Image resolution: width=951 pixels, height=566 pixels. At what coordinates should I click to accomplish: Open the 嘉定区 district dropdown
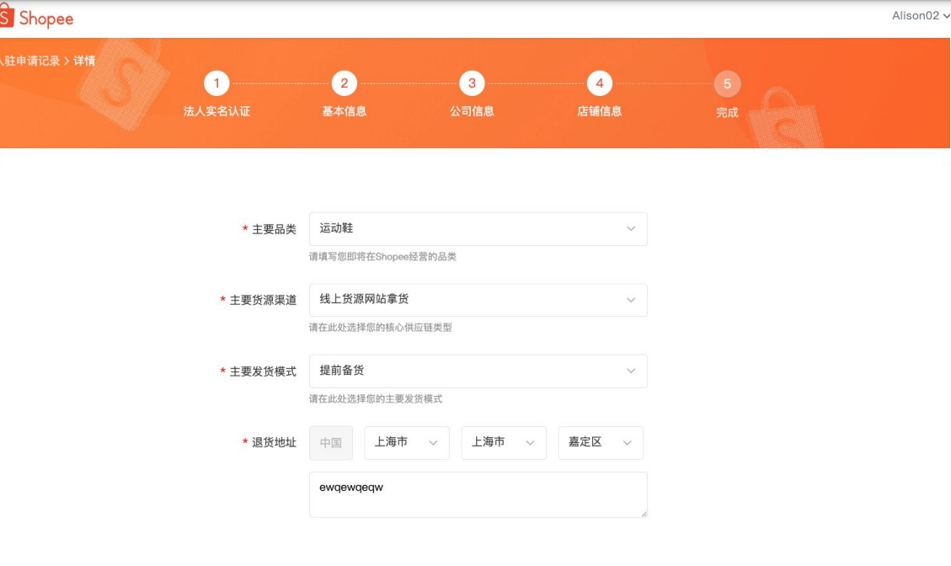tap(601, 441)
